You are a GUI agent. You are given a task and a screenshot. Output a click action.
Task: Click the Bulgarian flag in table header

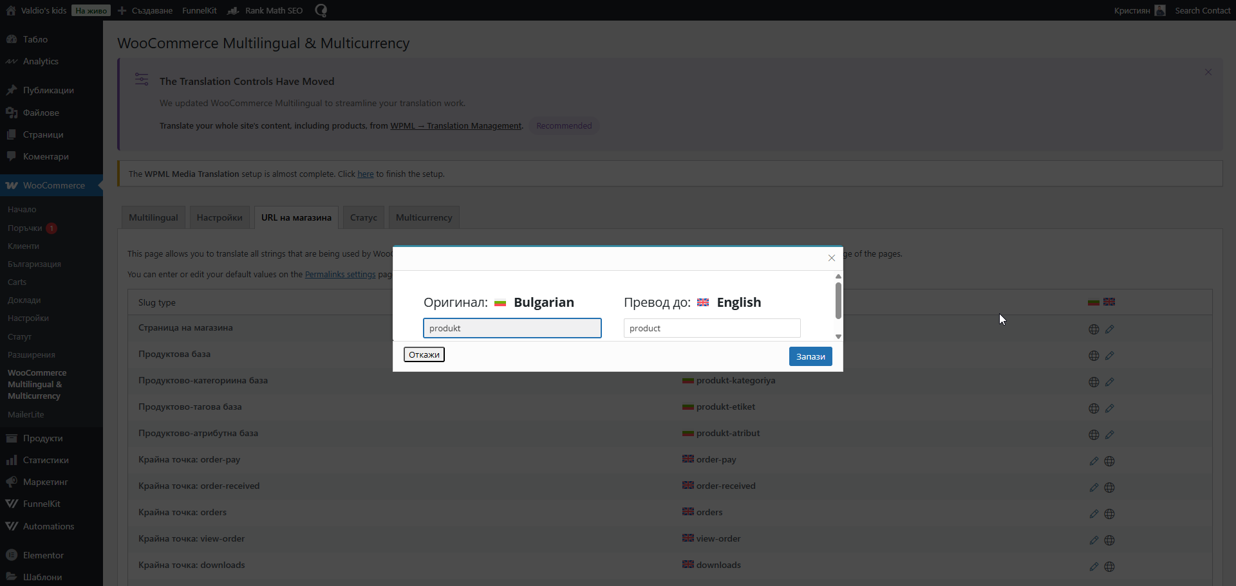[x=1093, y=302]
